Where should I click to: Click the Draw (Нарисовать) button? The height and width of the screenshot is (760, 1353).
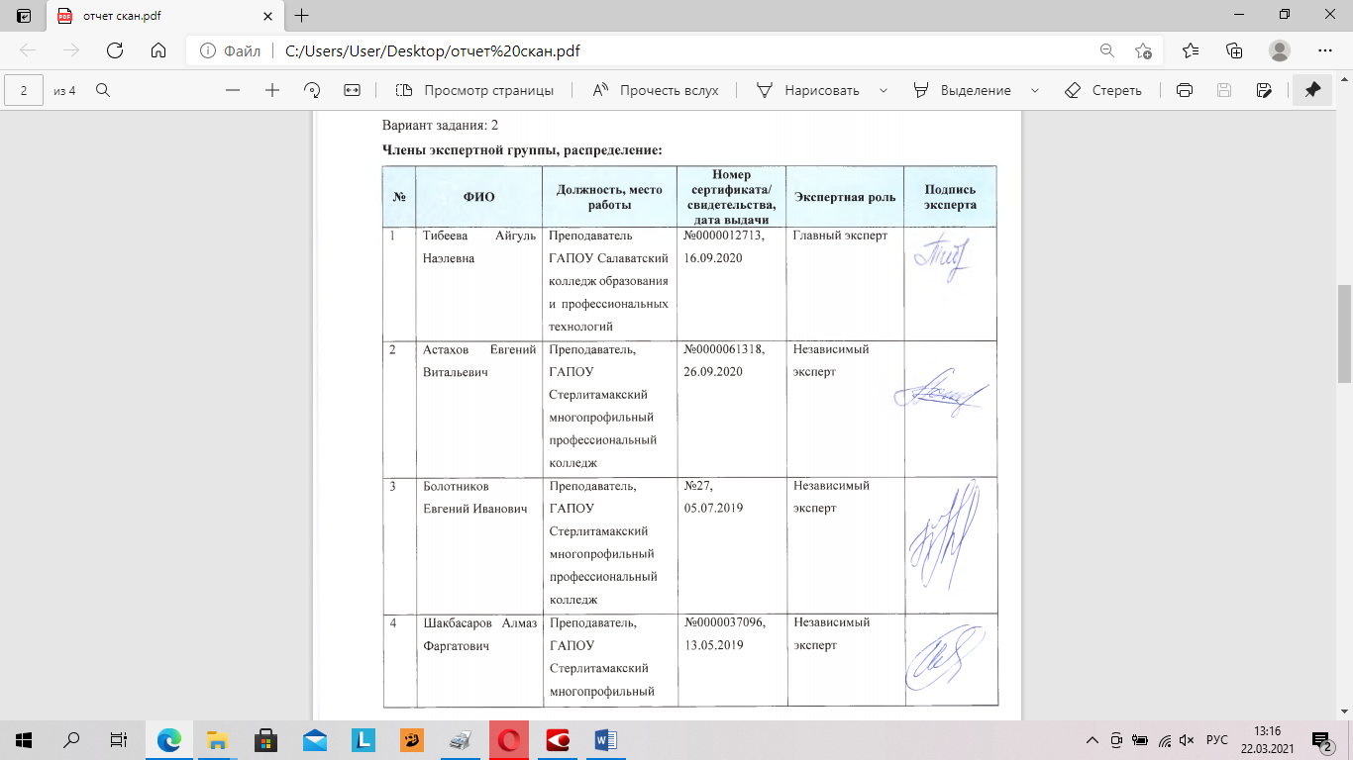809,90
